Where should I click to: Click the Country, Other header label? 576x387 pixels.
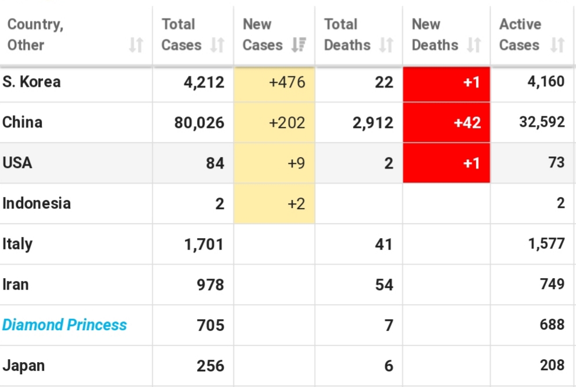(35, 35)
